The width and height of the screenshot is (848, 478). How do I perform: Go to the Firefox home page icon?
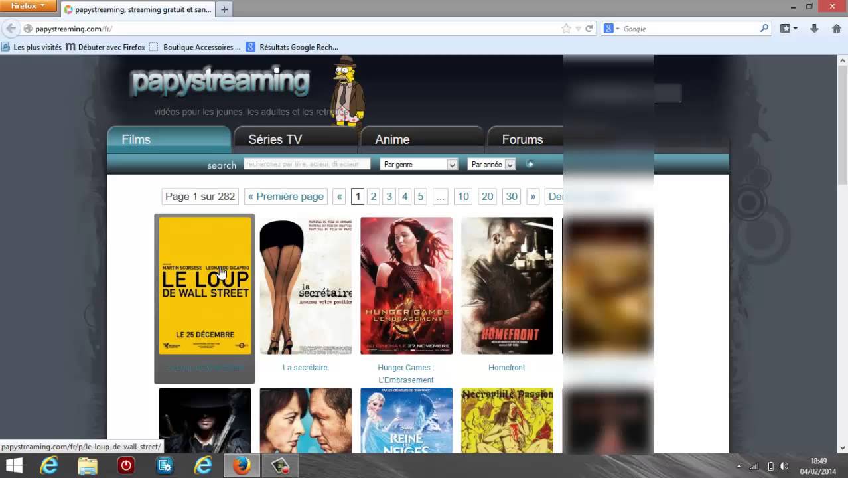pos(835,29)
